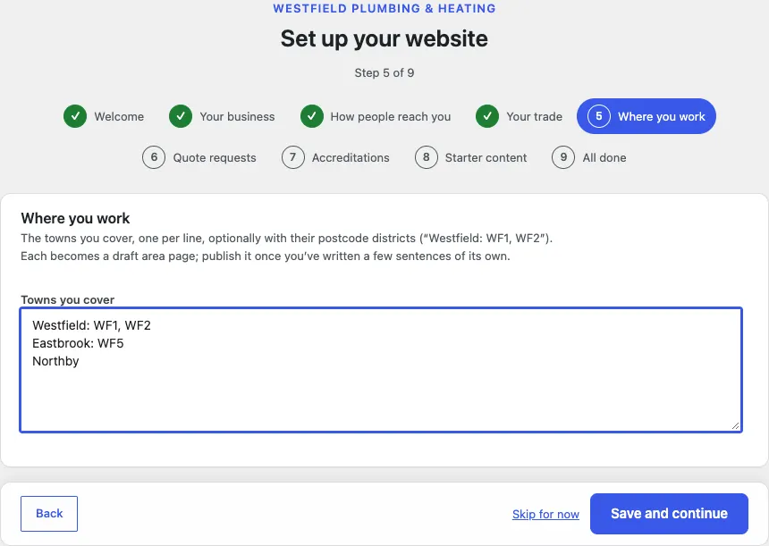This screenshot has height=546, width=769.
Task: Click the circled 6 step icon
Action: coord(154,157)
